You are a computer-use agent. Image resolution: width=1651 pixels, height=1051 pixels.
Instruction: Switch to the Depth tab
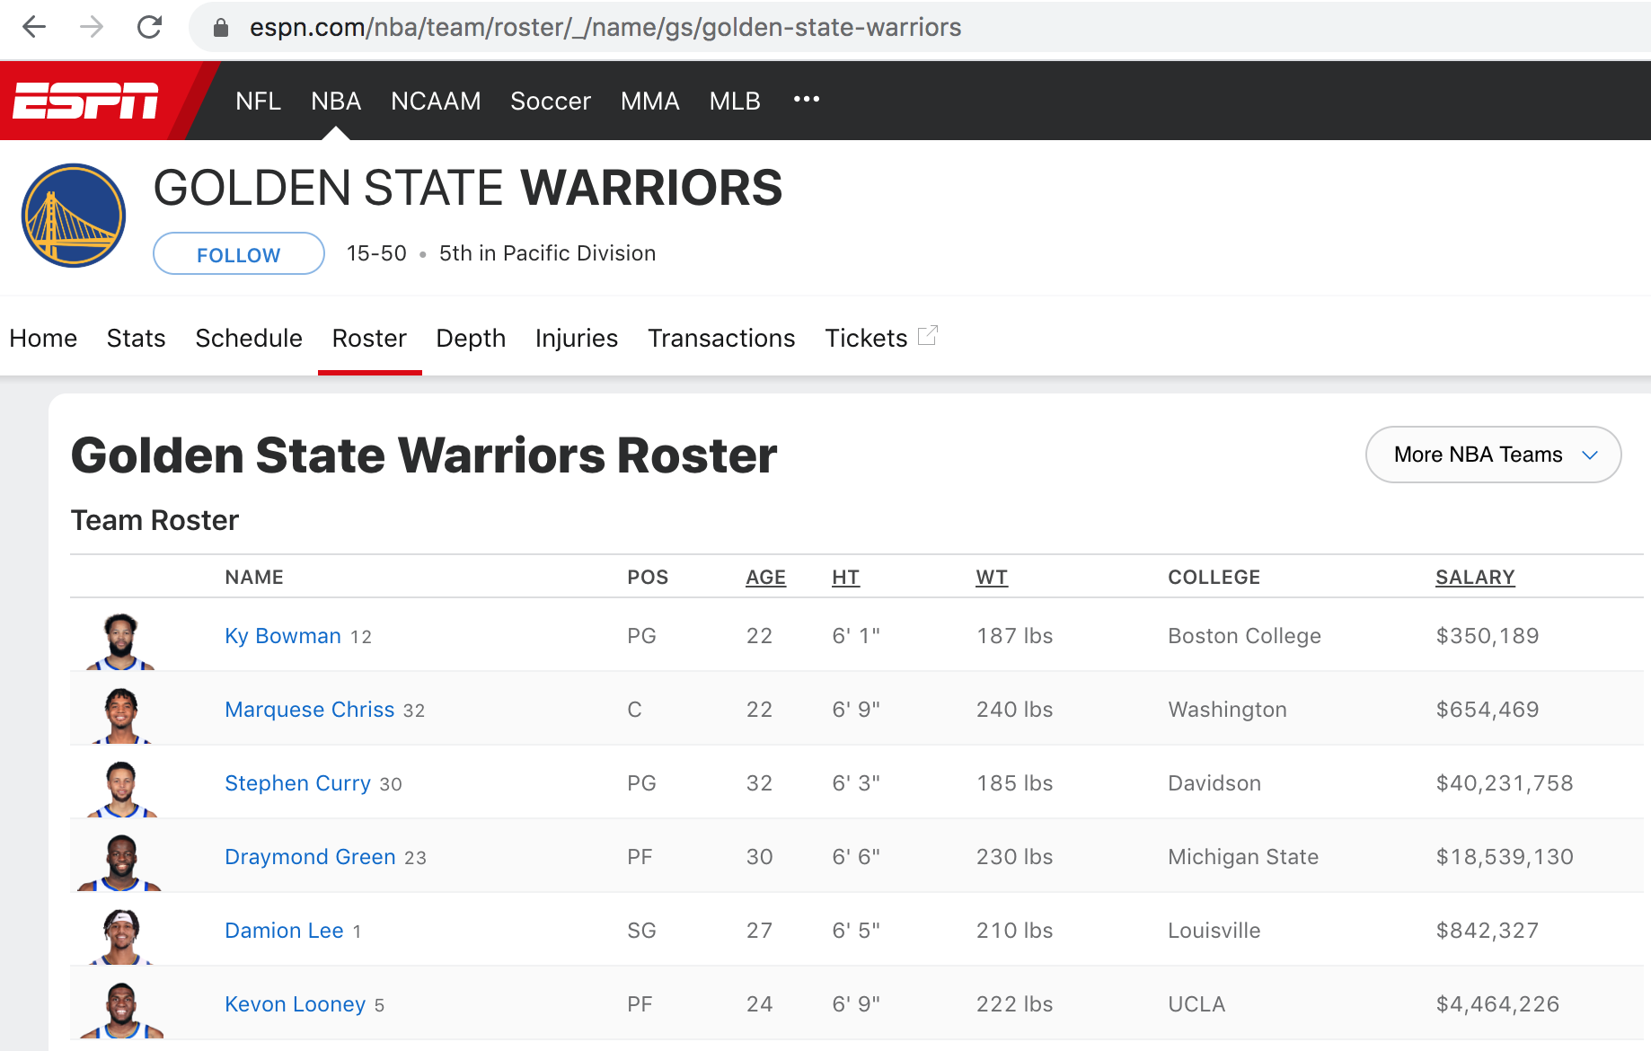pos(471,338)
